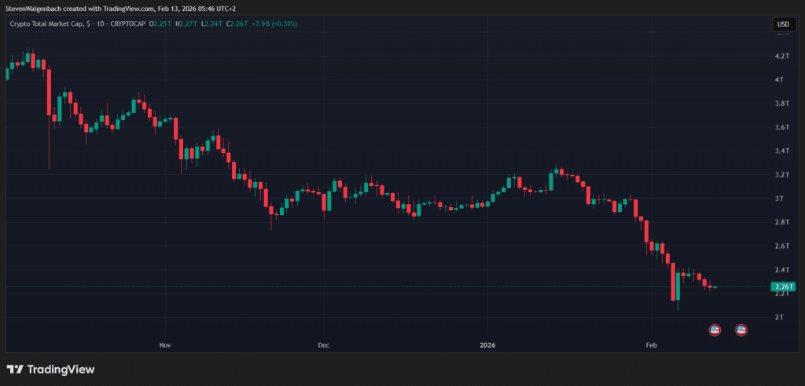Click the Nov label on time axis

[x=165, y=345]
